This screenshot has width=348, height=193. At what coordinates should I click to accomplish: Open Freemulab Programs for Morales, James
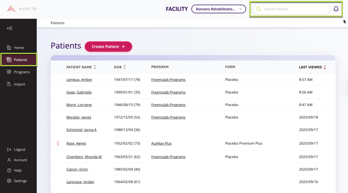point(168,117)
